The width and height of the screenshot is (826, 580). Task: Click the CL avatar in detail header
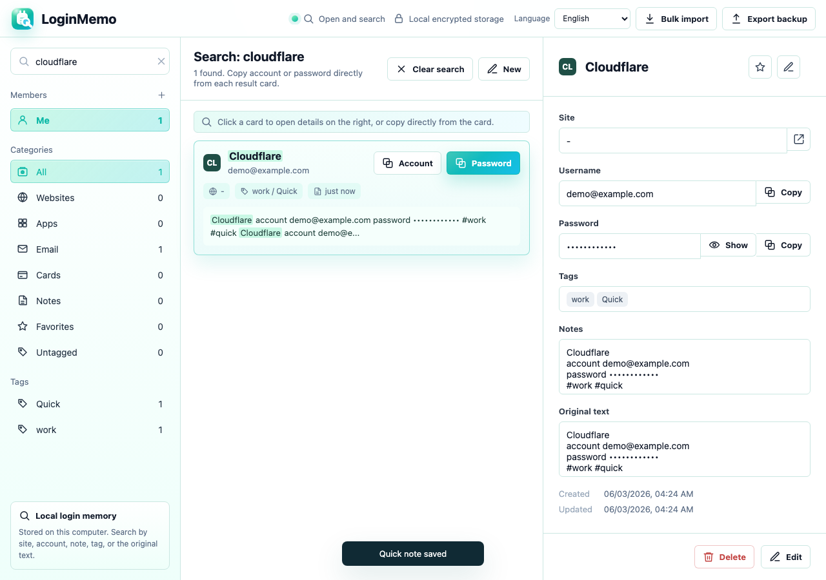click(x=568, y=67)
